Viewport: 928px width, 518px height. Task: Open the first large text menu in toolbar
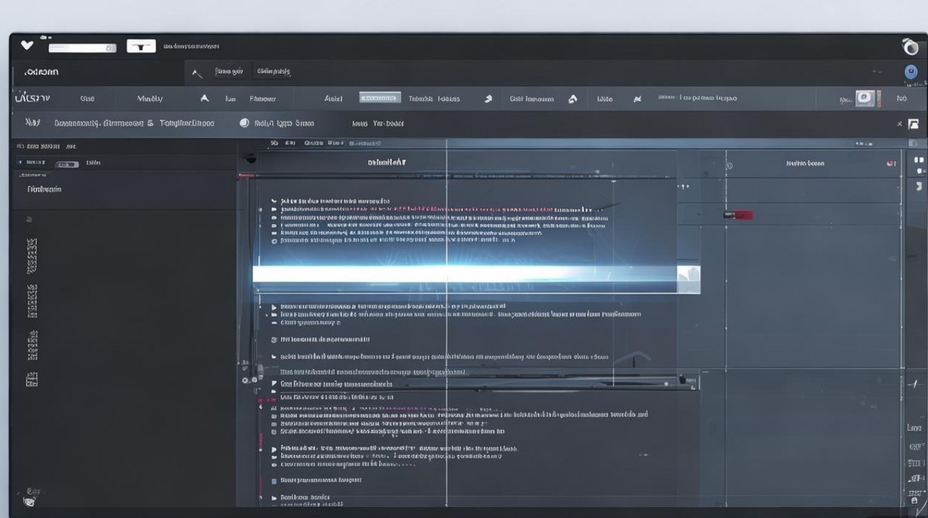(x=32, y=98)
